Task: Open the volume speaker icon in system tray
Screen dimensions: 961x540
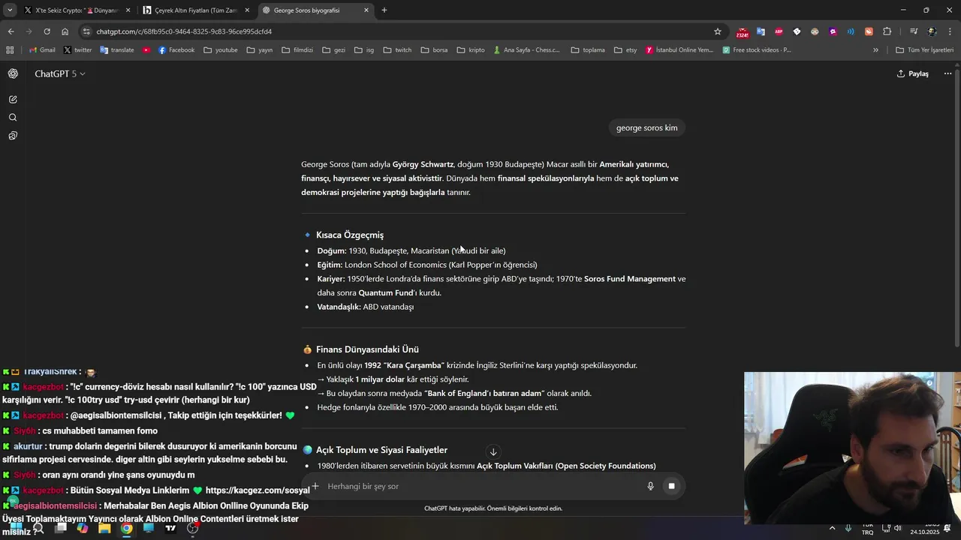Action: [x=898, y=528]
